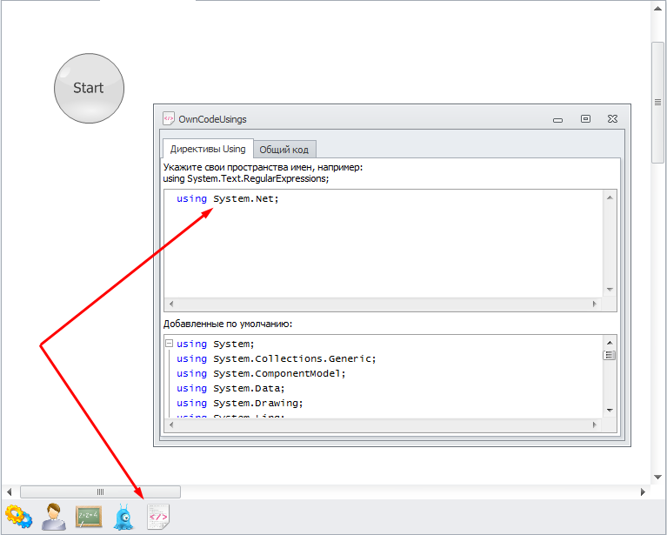667x535 pixels.
Task: Click right arrow of canvas horizontal scrollbar
Action: pos(643,492)
